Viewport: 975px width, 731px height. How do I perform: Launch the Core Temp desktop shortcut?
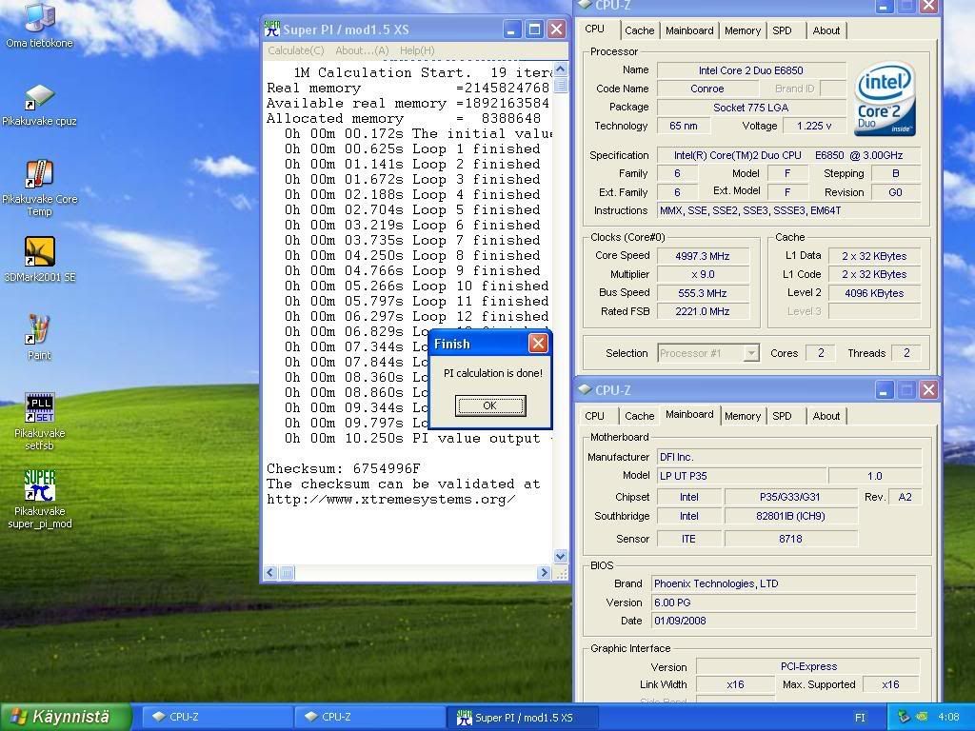(39, 188)
